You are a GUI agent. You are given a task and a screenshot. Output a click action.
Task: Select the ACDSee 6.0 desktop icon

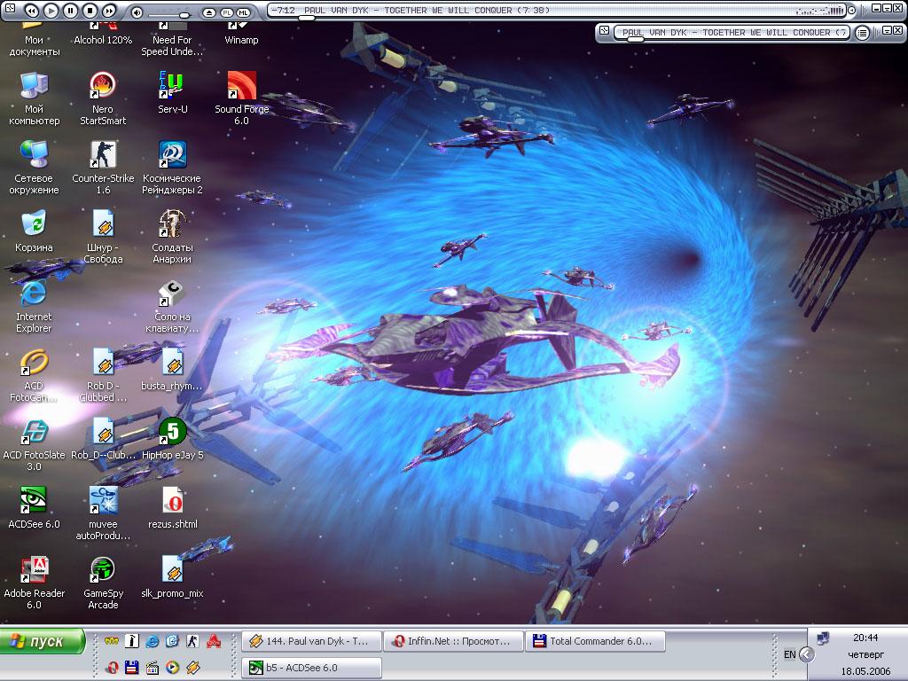point(34,501)
